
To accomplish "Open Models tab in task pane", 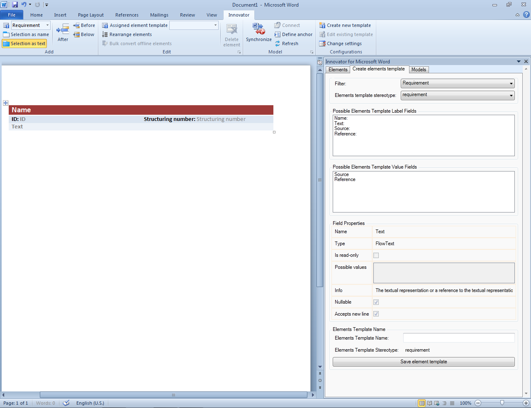I will coord(419,70).
